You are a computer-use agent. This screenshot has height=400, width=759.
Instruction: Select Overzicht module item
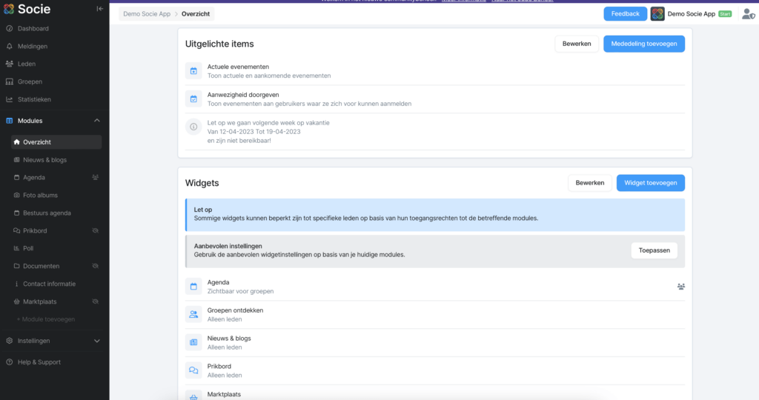pyautogui.click(x=56, y=142)
